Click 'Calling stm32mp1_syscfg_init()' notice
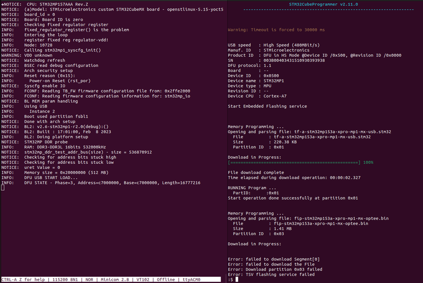Screen dimensions: 423x283 51,50
